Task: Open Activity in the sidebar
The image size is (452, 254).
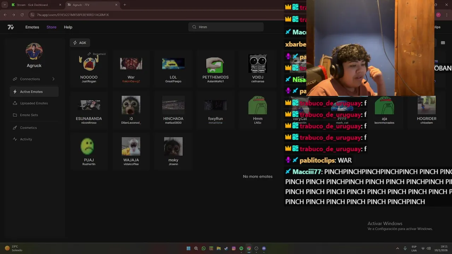Action: coord(34,139)
